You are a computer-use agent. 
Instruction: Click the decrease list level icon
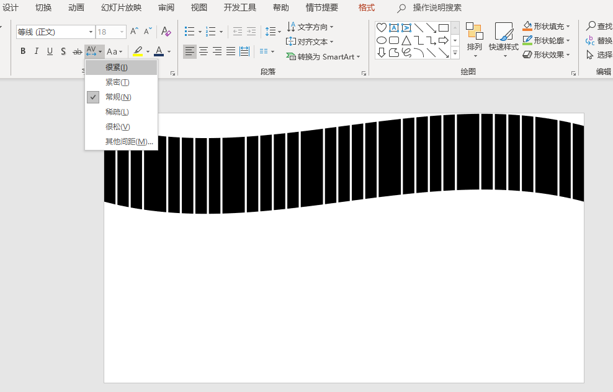tap(237, 32)
